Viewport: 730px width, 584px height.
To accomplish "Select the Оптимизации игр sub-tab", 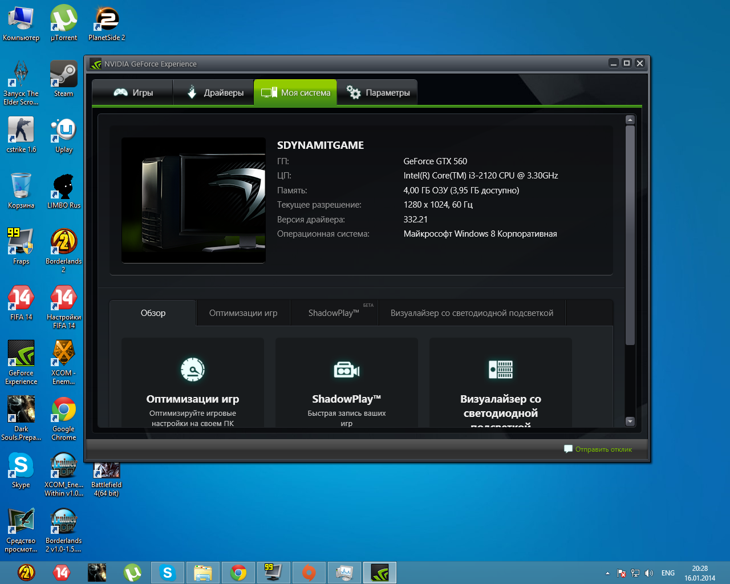I will pyautogui.click(x=243, y=313).
